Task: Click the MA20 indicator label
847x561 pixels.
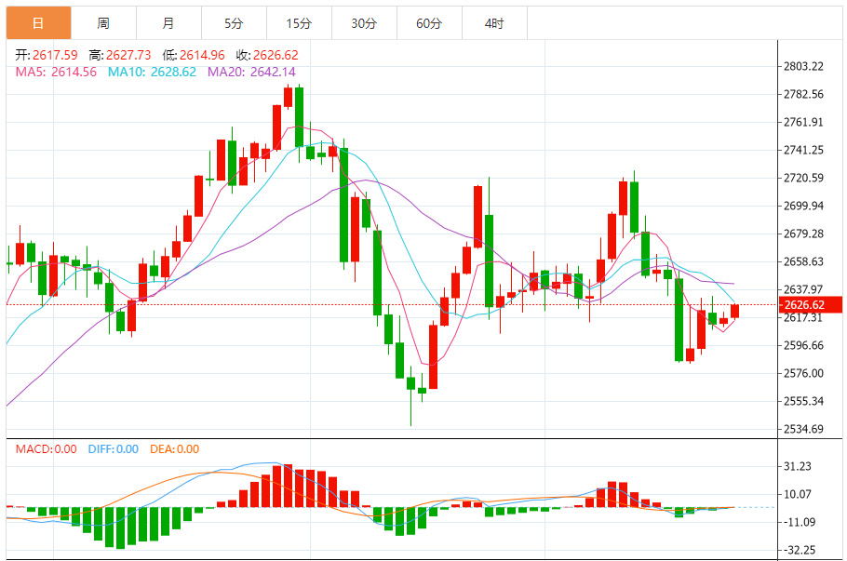Action: point(251,72)
